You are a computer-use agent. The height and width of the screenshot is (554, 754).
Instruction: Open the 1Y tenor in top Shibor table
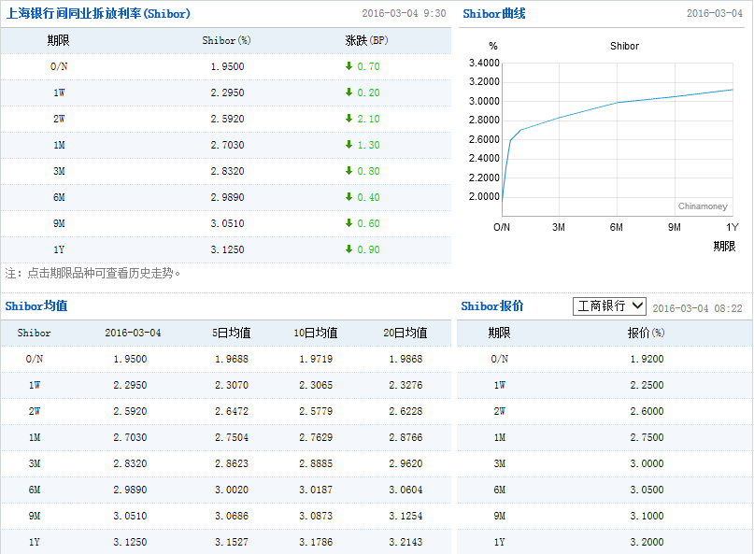tap(58, 249)
